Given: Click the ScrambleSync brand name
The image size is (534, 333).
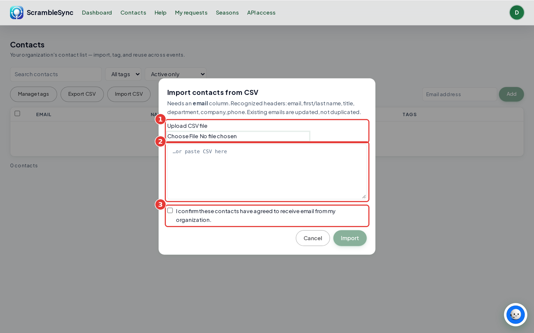Looking at the screenshot, I should [50, 13].
